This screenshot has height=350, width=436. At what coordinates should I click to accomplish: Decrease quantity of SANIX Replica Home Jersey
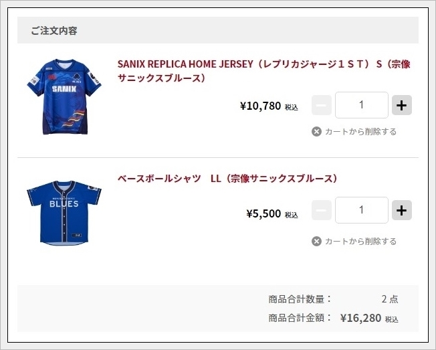[322, 105]
